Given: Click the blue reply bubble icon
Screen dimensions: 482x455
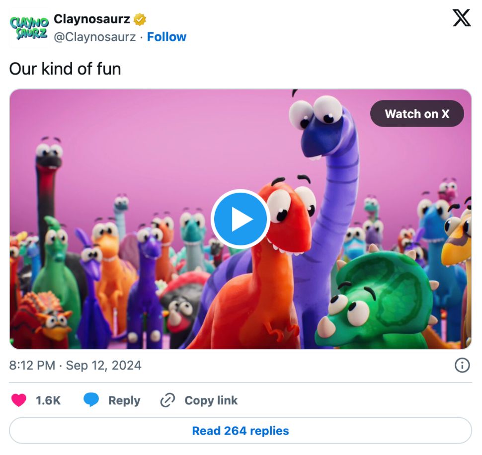Looking at the screenshot, I should coord(91,400).
